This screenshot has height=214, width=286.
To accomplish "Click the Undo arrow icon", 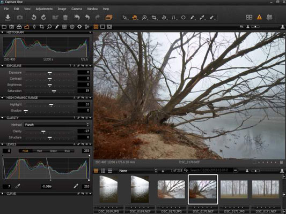I will coord(87,18).
